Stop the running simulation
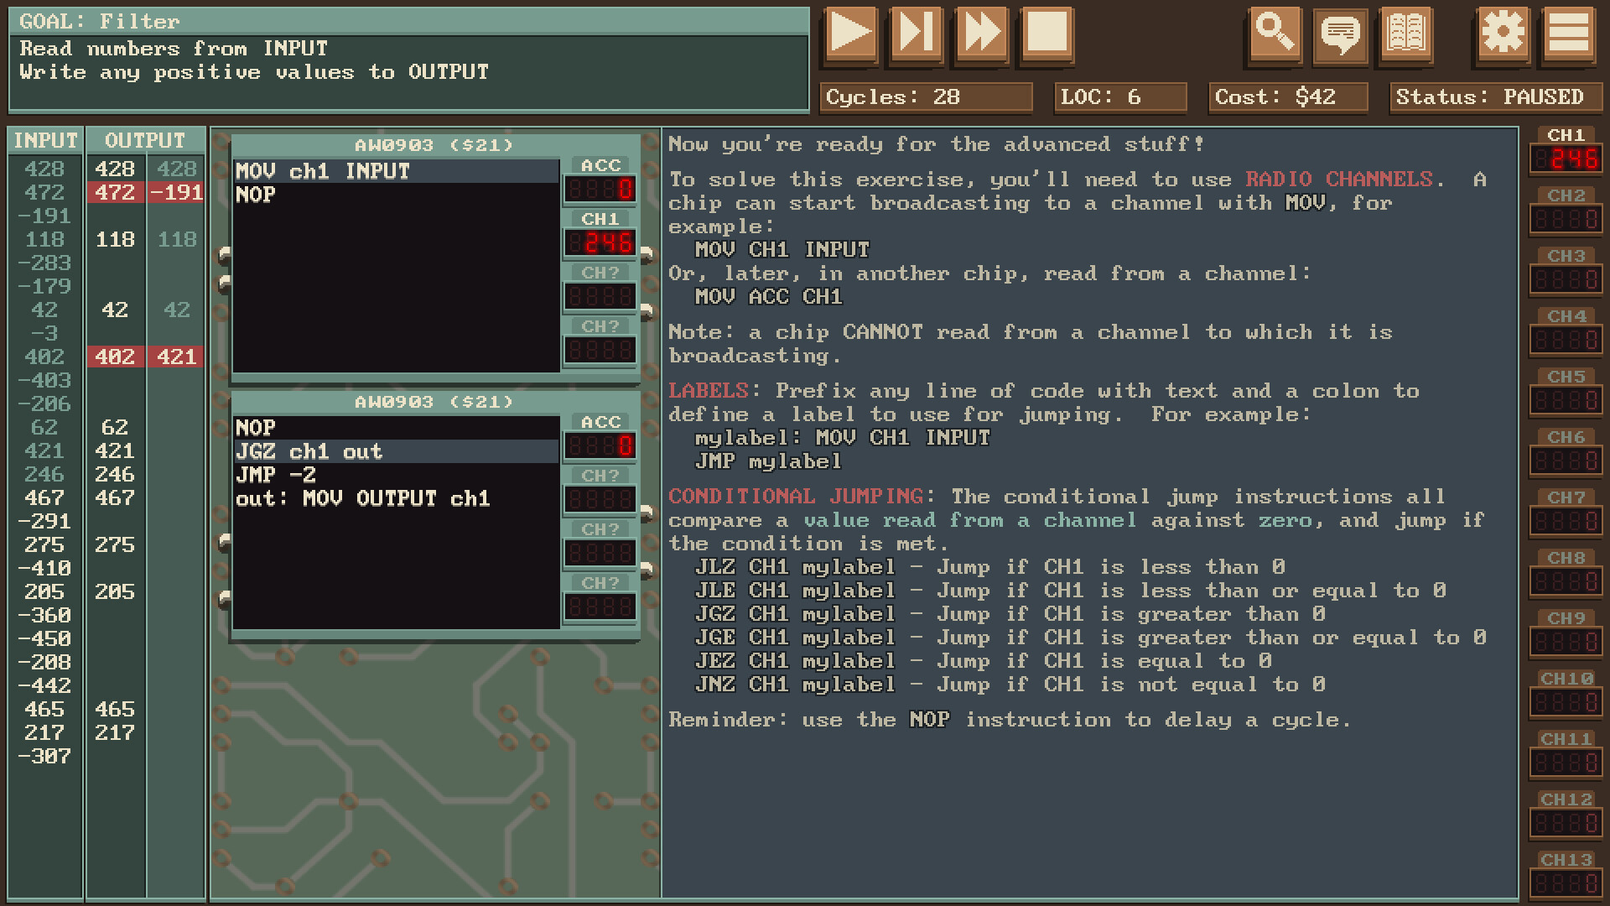Viewport: 1610px width, 906px height. click(x=1046, y=35)
